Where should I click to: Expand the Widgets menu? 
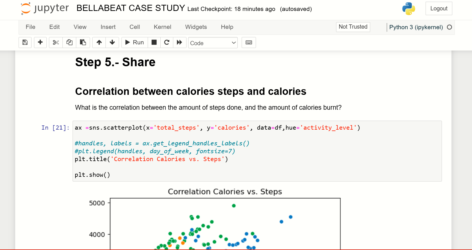(x=196, y=27)
